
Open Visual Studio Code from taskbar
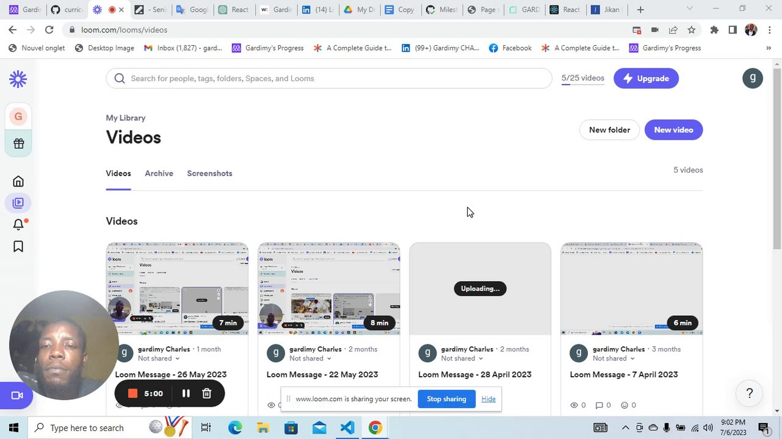click(x=347, y=428)
